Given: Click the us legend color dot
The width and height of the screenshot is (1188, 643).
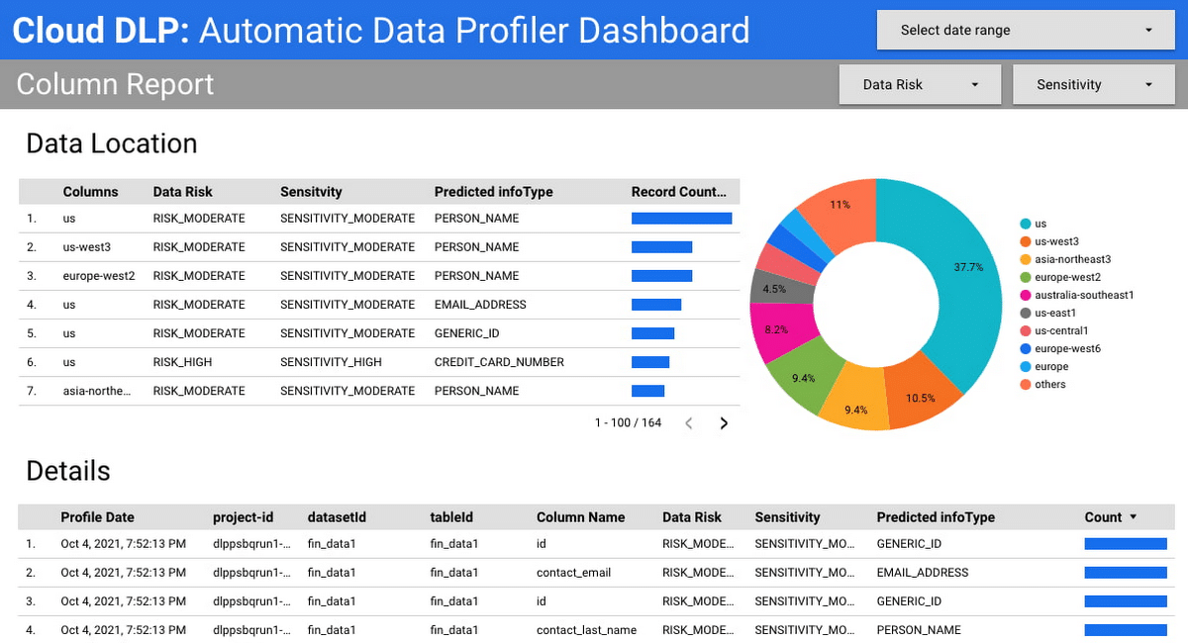Looking at the screenshot, I should pos(1025,224).
